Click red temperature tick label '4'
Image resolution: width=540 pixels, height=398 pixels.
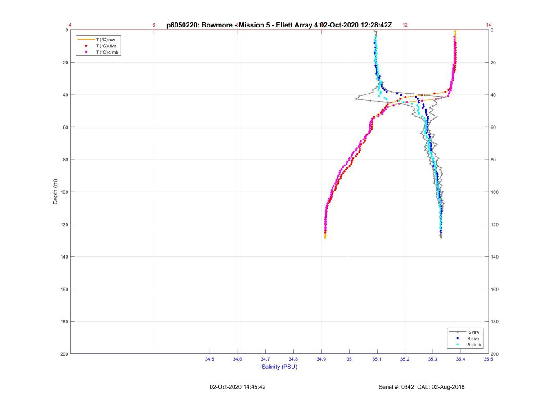[70, 25]
